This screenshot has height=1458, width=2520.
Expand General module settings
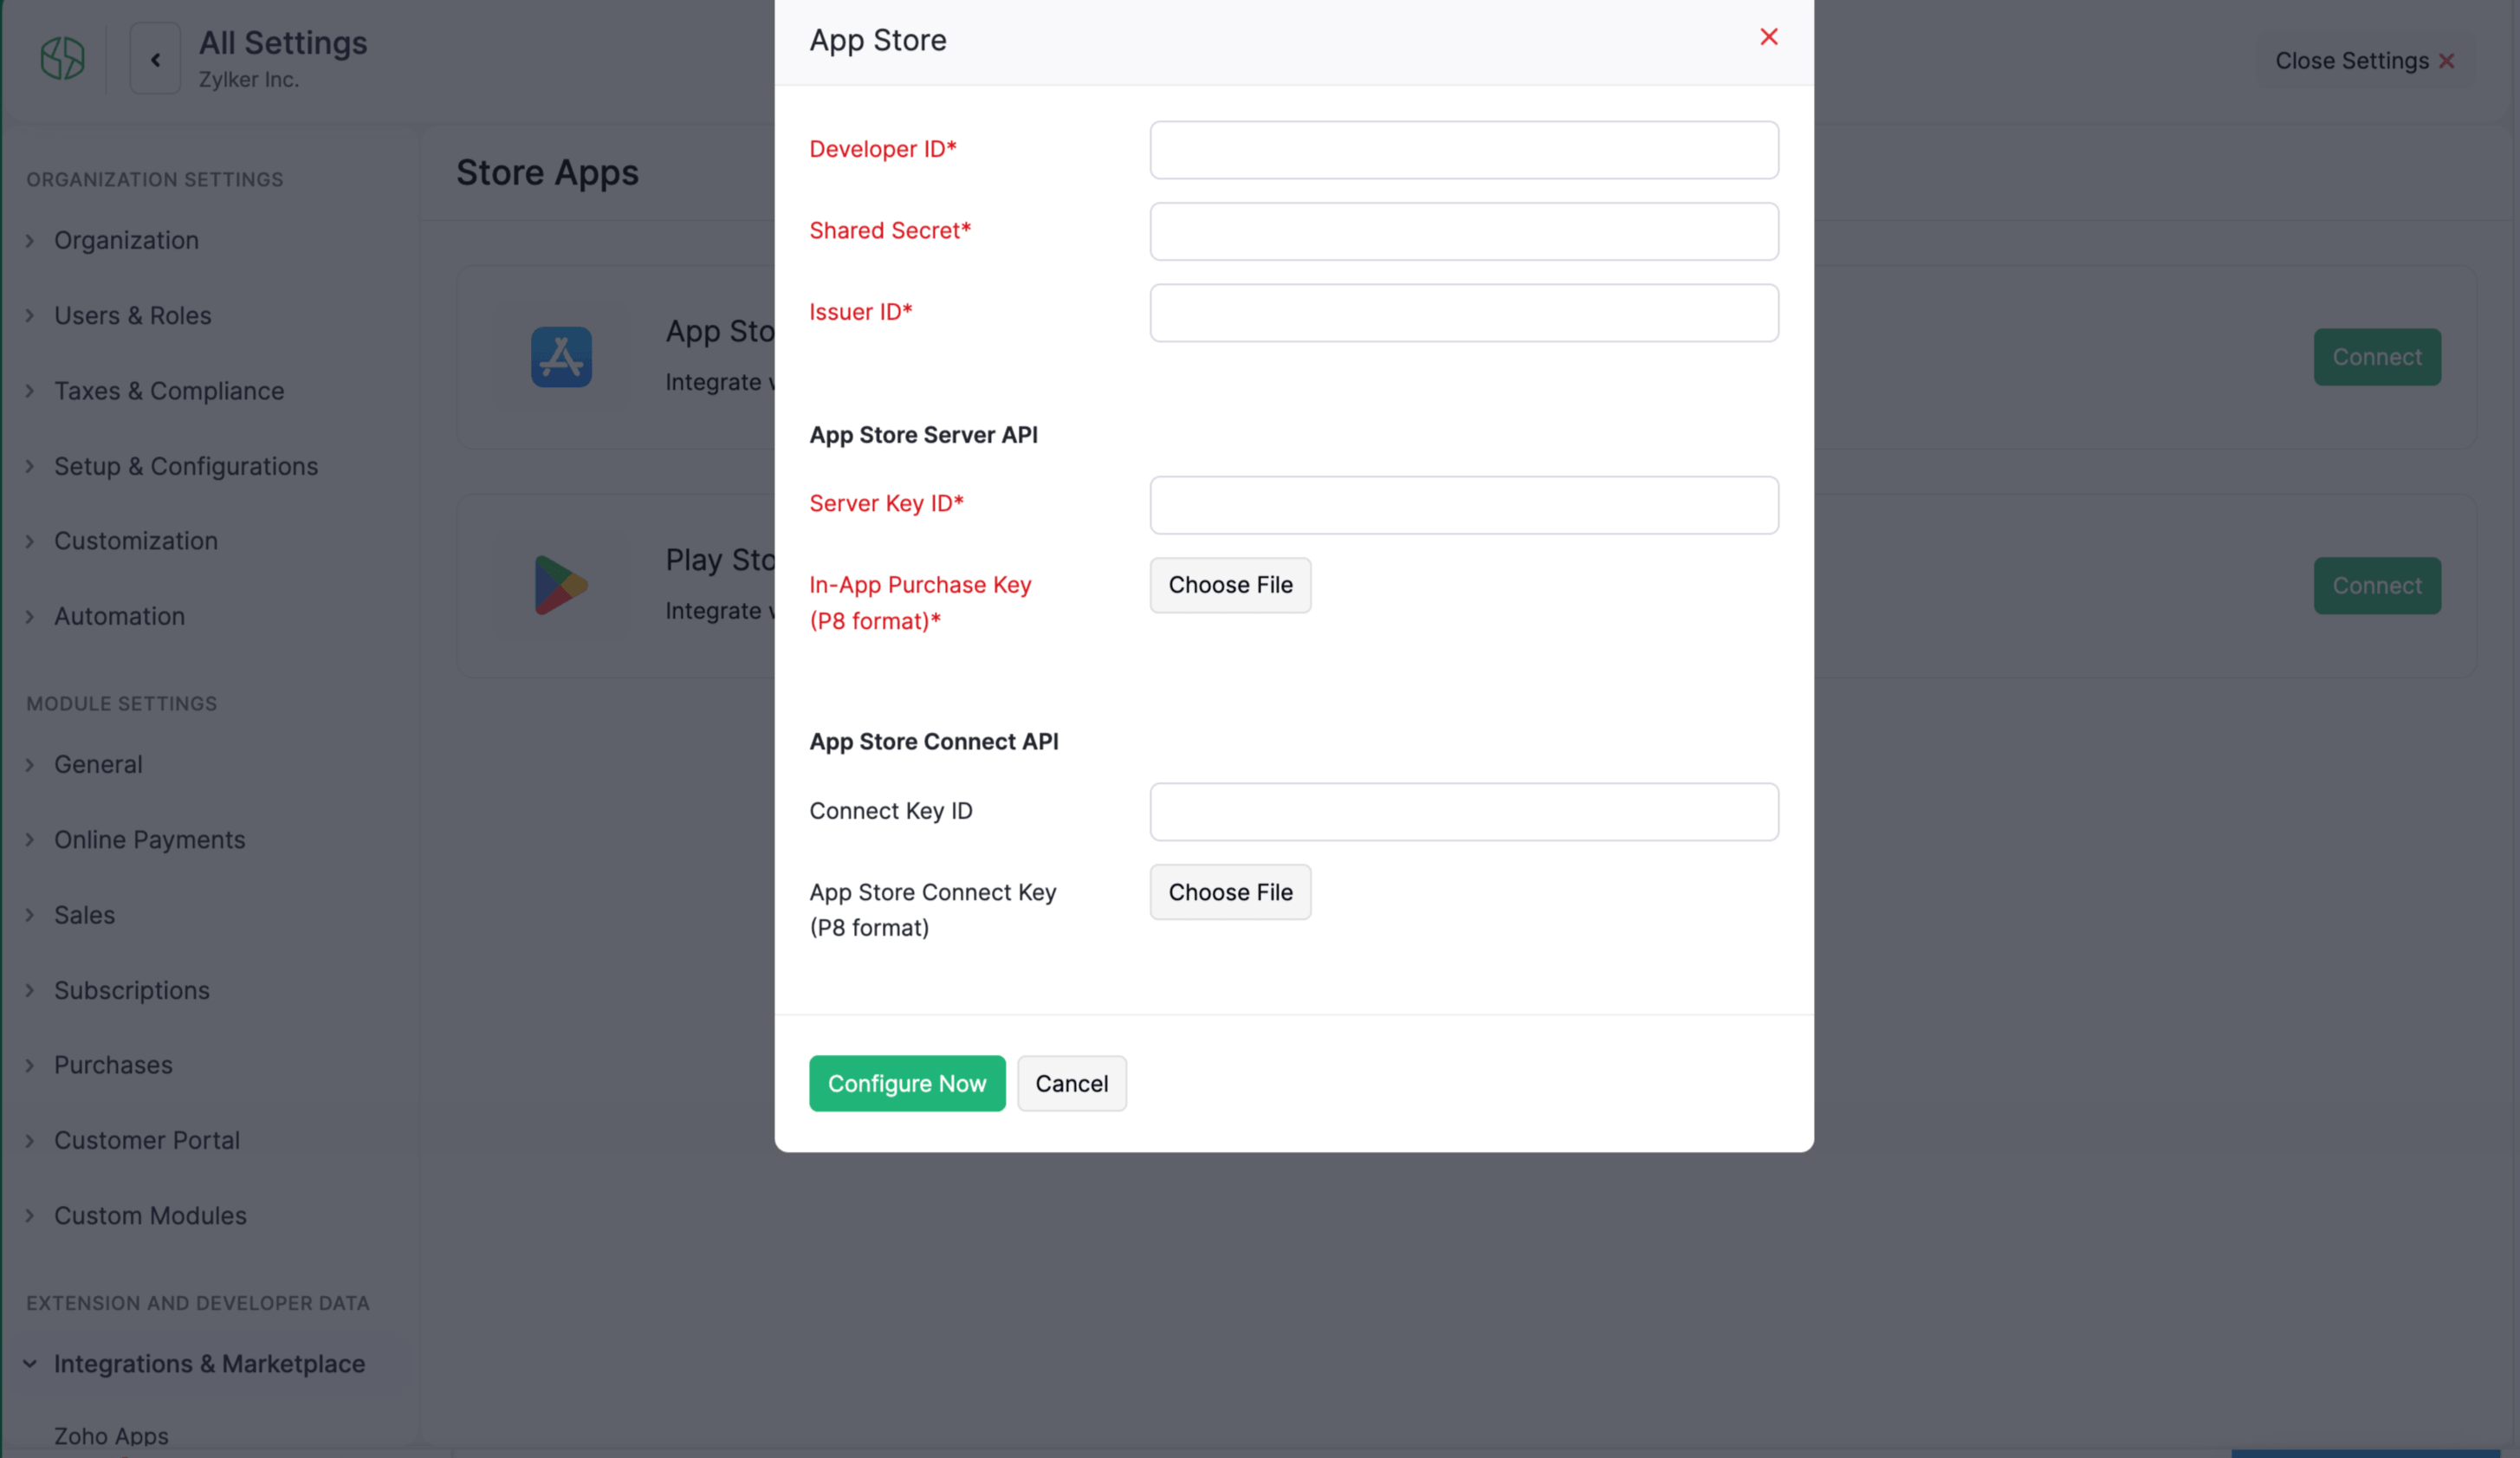click(98, 764)
